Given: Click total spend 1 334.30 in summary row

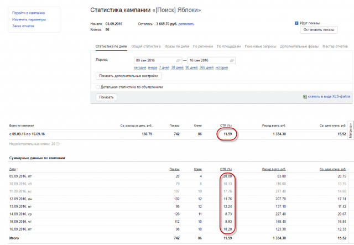Looking at the screenshot, I should 279,134.
